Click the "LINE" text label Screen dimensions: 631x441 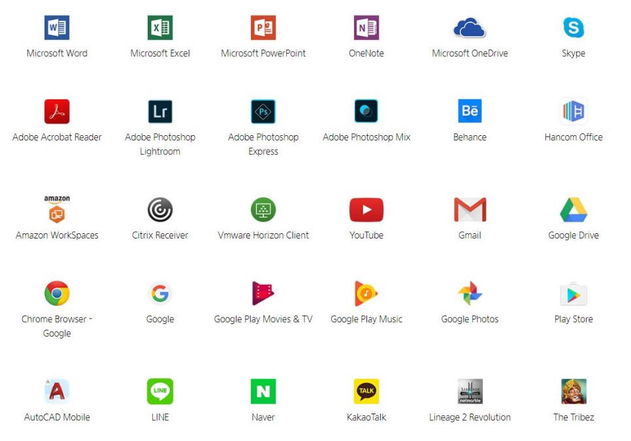coord(160,417)
